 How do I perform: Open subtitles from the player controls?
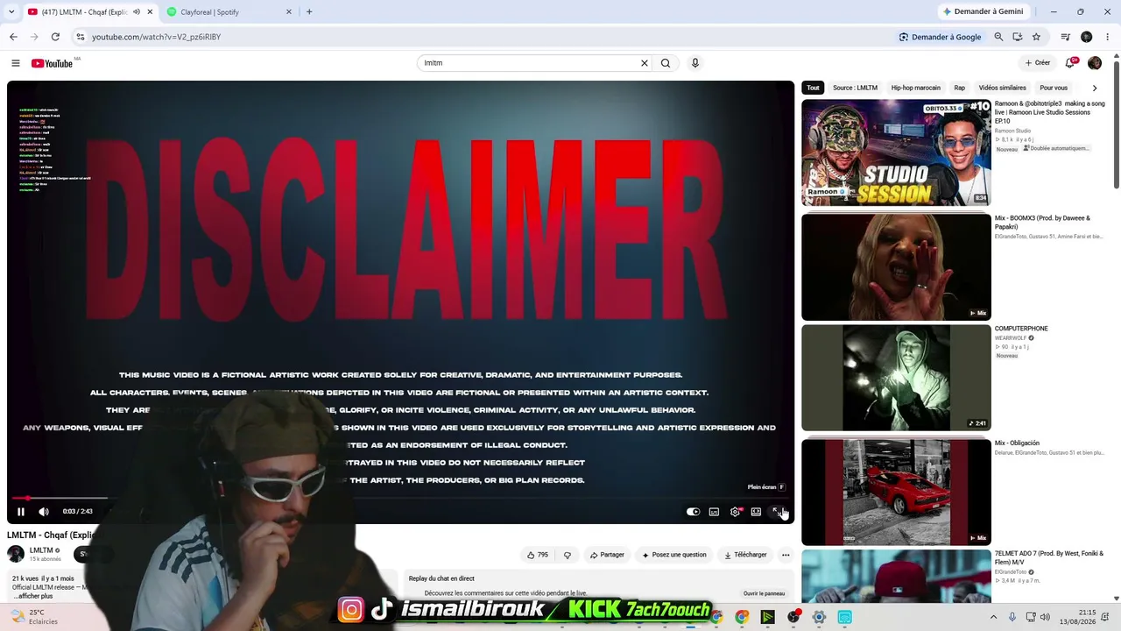714,512
